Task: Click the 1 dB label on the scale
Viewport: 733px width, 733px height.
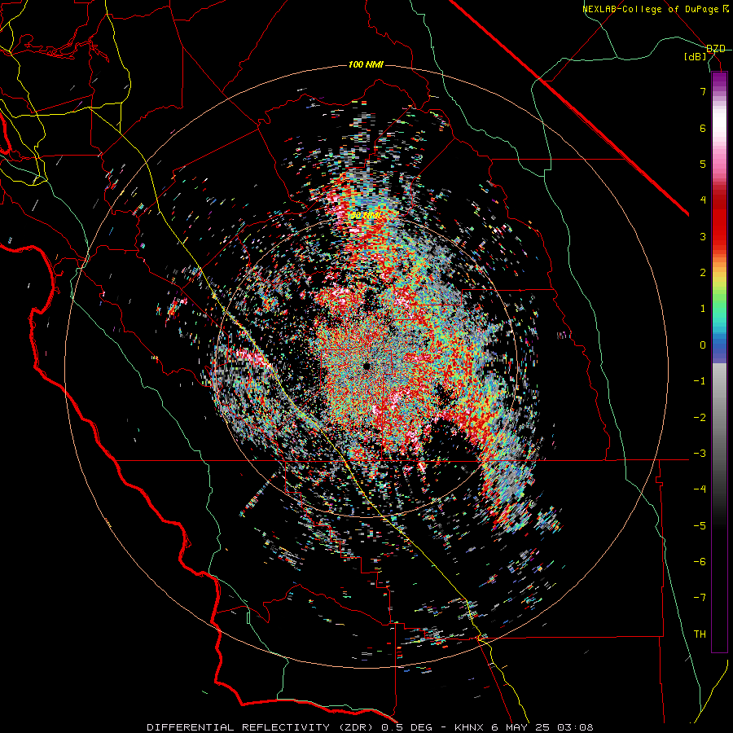Action: pyautogui.click(x=703, y=309)
